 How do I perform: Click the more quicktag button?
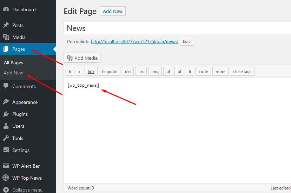coord(220,72)
